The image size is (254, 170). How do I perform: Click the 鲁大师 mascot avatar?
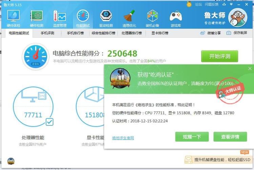(238, 18)
